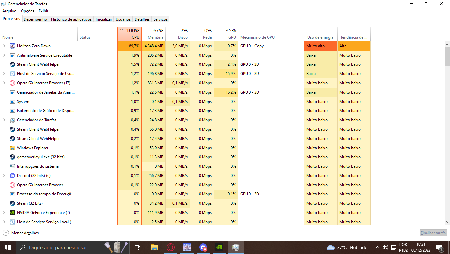The image size is (450, 254).
Task: Click the Gerenciador de Janelas da Área process icon
Action: (12, 92)
